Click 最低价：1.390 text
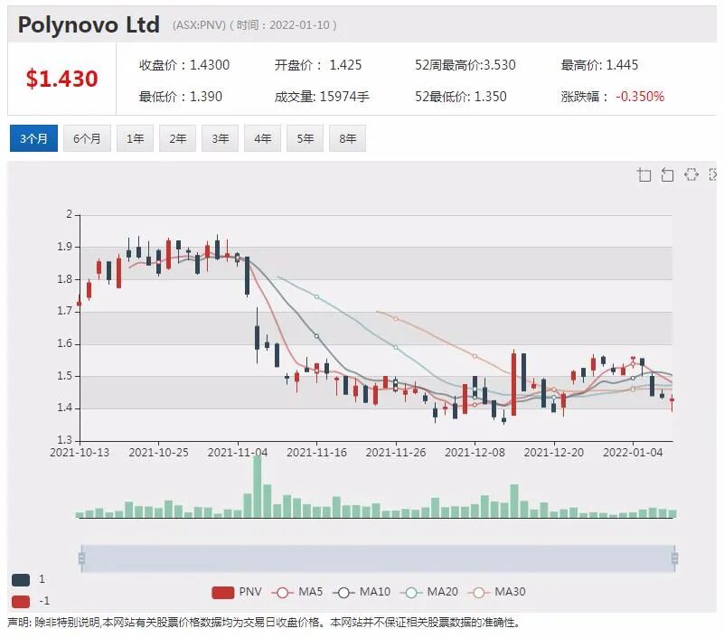The height and width of the screenshot is (638, 724). pyautogui.click(x=181, y=97)
